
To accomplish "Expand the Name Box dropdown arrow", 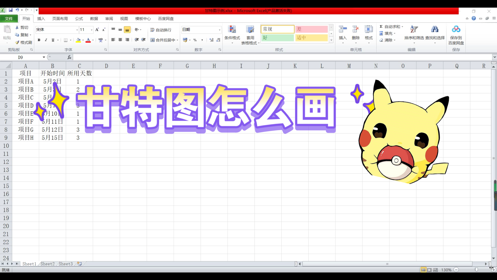I will click(x=44, y=57).
